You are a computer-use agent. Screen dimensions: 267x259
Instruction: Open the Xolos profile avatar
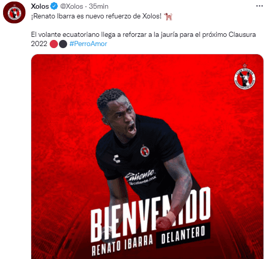tap(14, 12)
